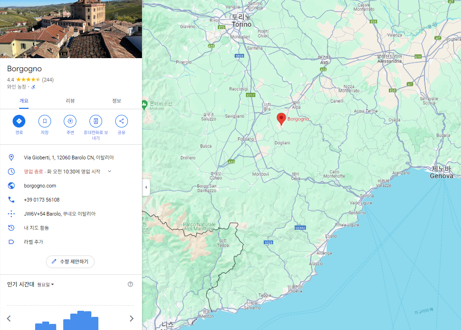Select the 개요 overview tab
The width and height of the screenshot is (461, 330).
coord(24,101)
